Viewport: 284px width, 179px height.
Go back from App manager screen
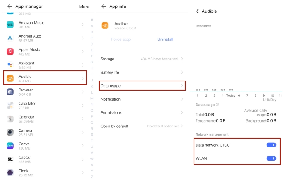coord(10,7)
